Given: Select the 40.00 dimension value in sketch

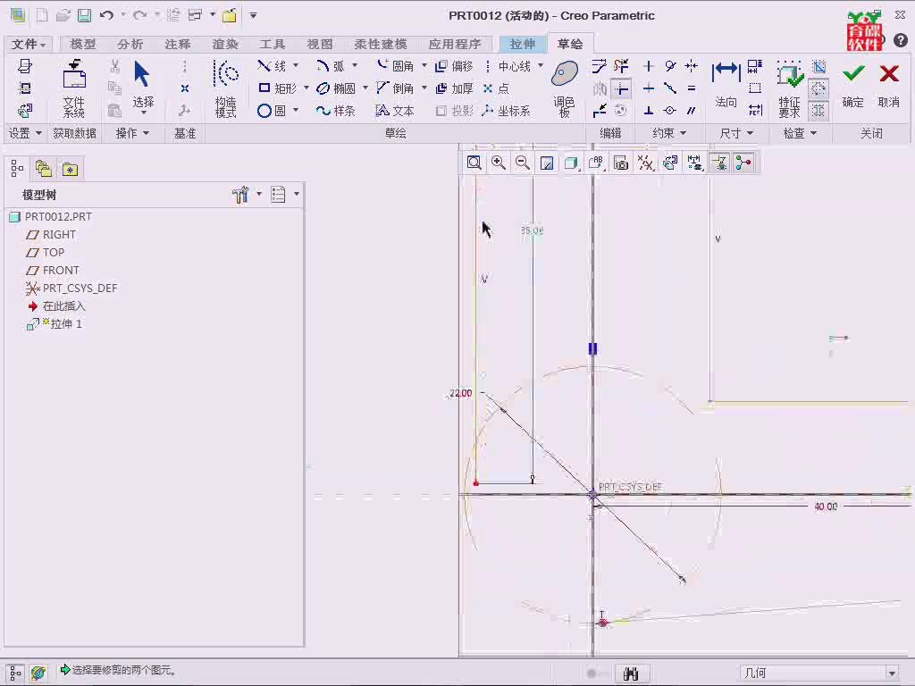Looking at the screenshot, I should (826, 506).
